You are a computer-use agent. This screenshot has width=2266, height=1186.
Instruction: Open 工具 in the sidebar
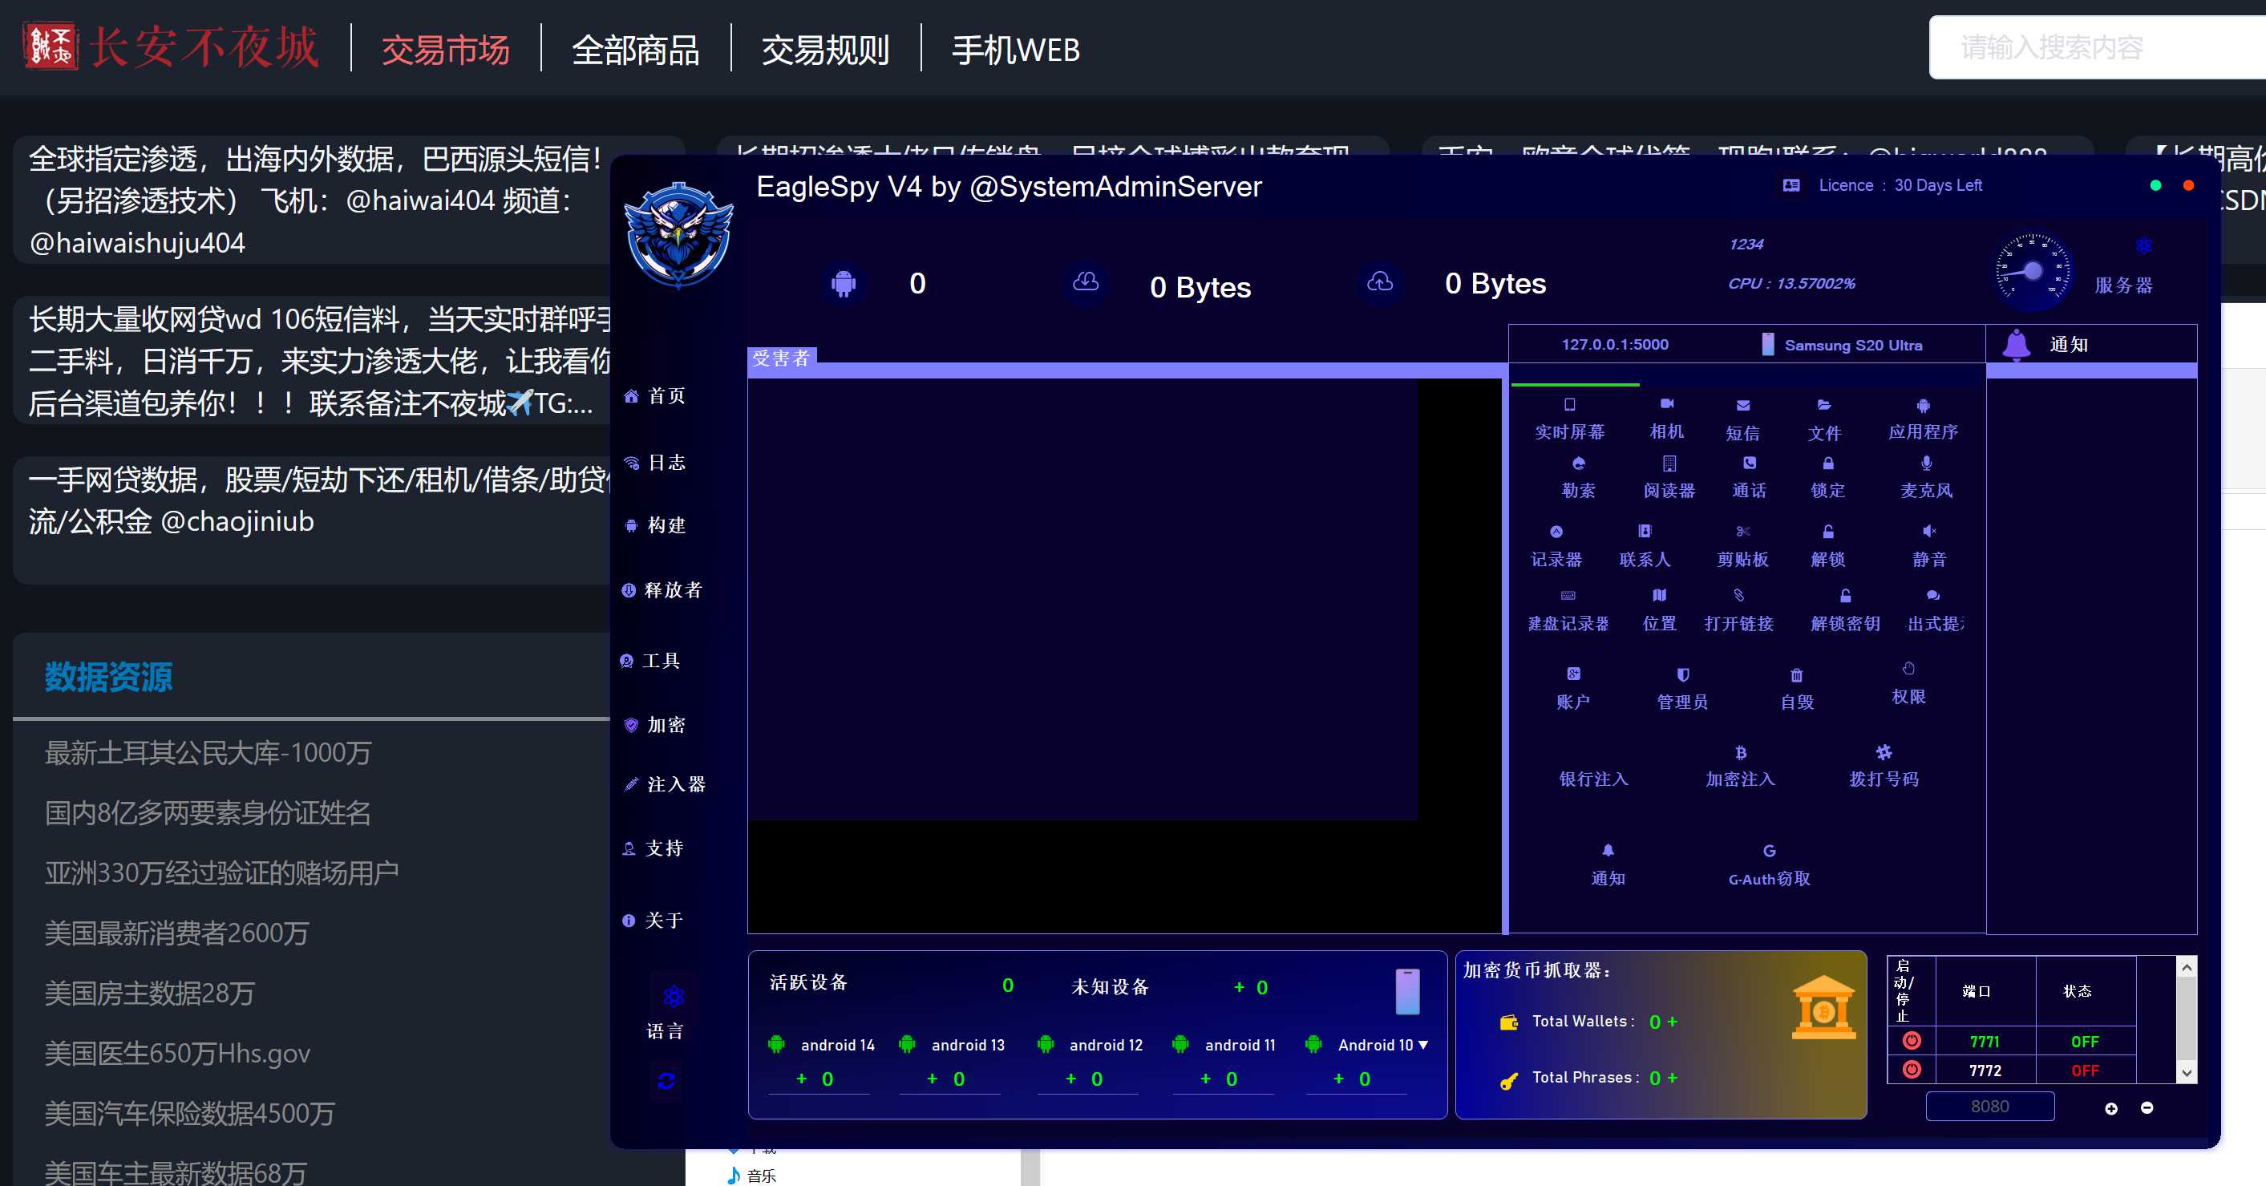pyautogui.click(x=651, y=661)
